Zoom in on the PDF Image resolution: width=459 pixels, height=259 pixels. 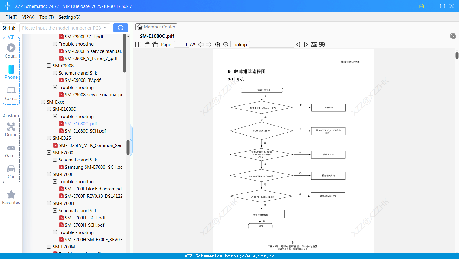pyautogui.click(x=218, y=44)
